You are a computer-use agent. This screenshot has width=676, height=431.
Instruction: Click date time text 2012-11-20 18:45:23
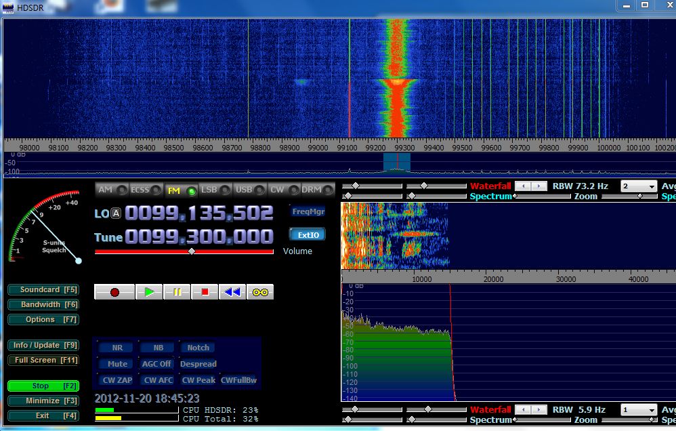coord(147,398)
